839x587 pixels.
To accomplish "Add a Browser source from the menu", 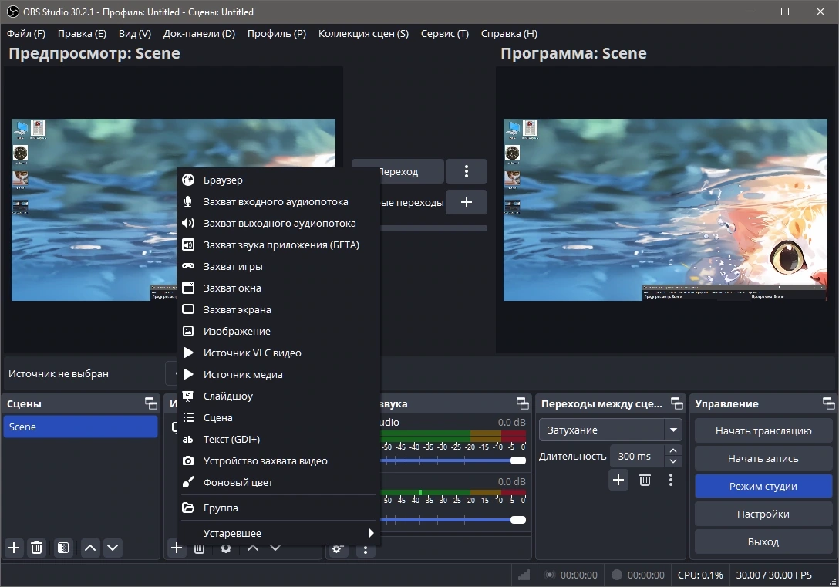I will (278, 180).
